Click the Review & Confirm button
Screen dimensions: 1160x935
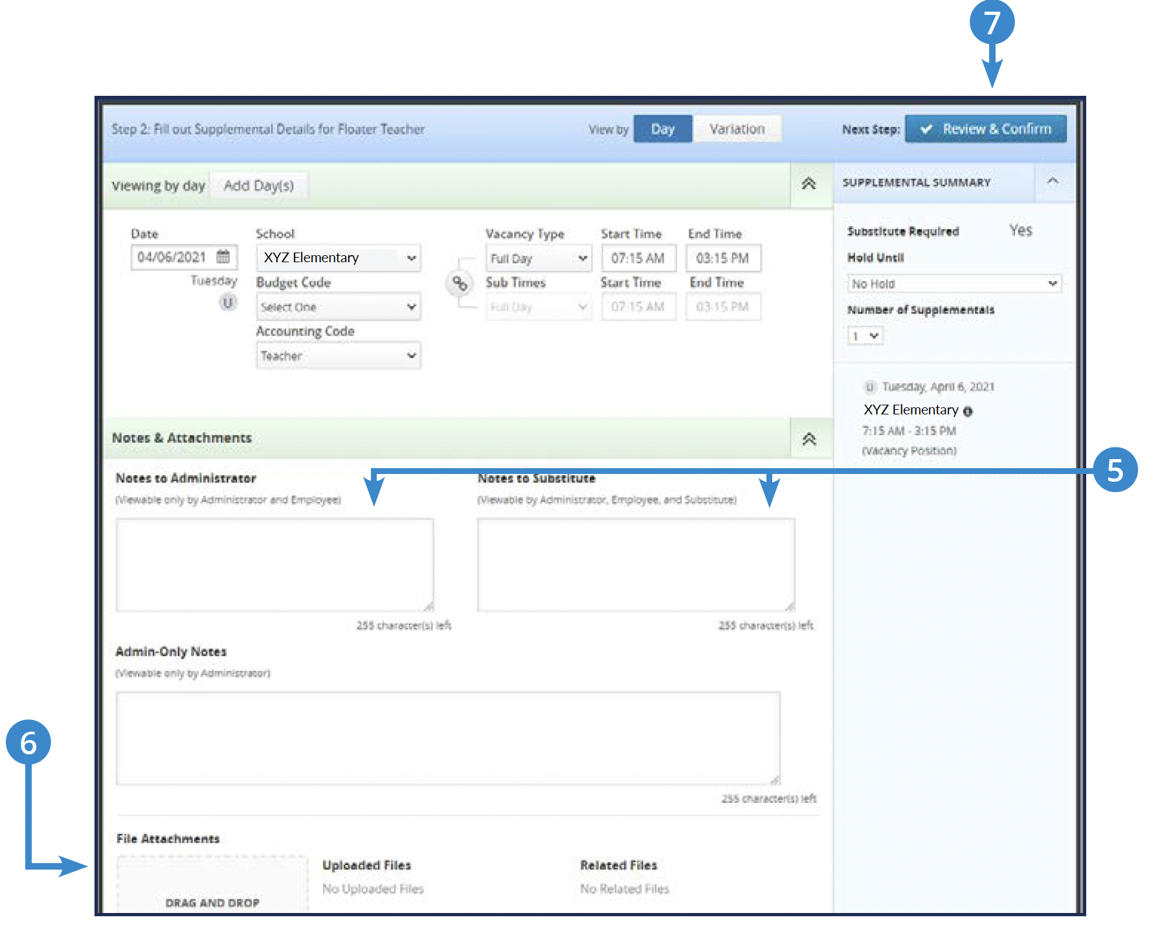coord(986,129)
